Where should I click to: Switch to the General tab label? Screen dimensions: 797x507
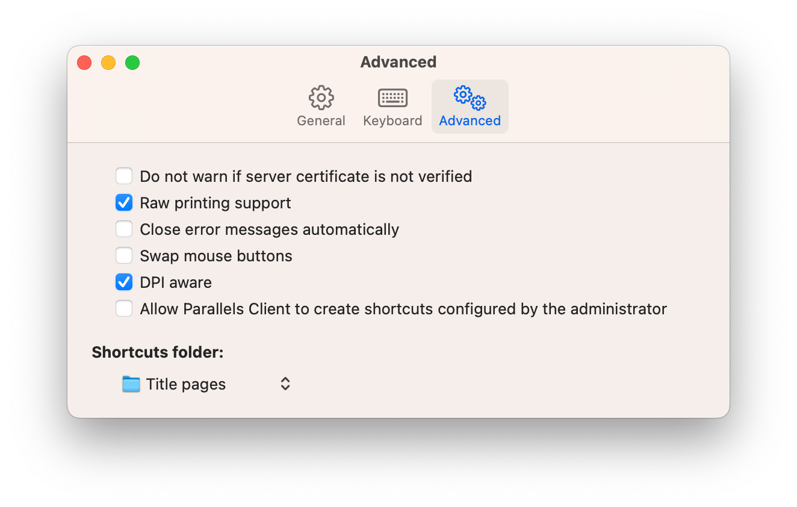click(x=321, y=121)
